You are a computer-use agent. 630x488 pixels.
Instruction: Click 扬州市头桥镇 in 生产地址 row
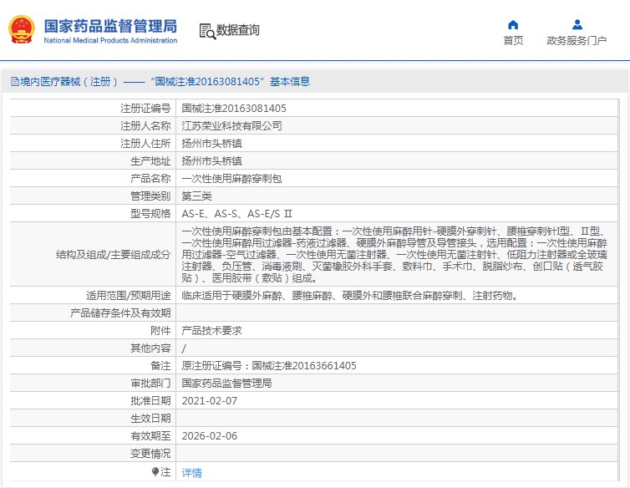211,161
